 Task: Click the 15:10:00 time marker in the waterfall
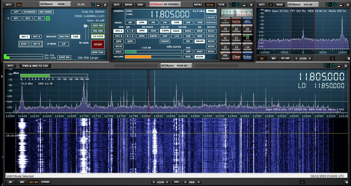[12, 135]
